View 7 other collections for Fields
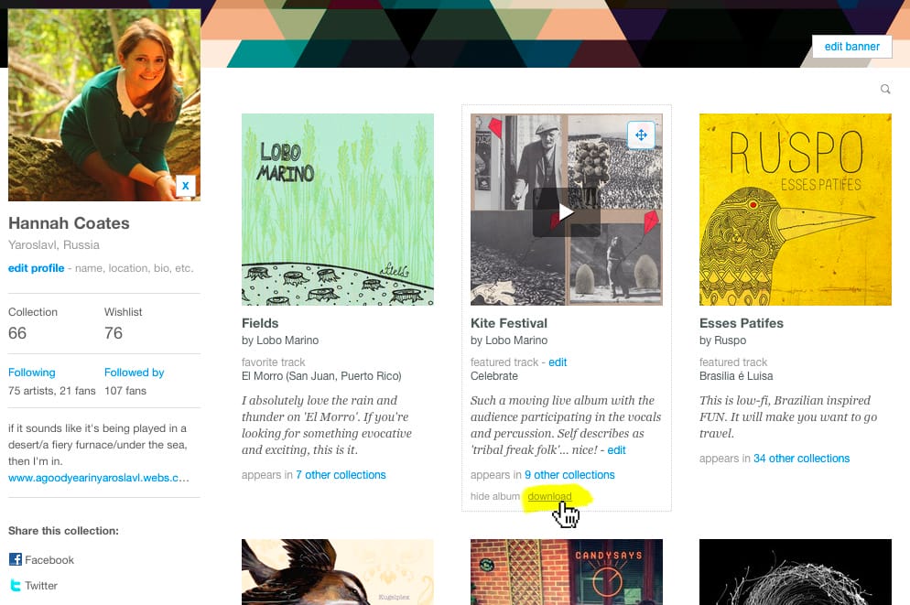The height and width of the screenshot is (605, 910). (x=341, y=474)
